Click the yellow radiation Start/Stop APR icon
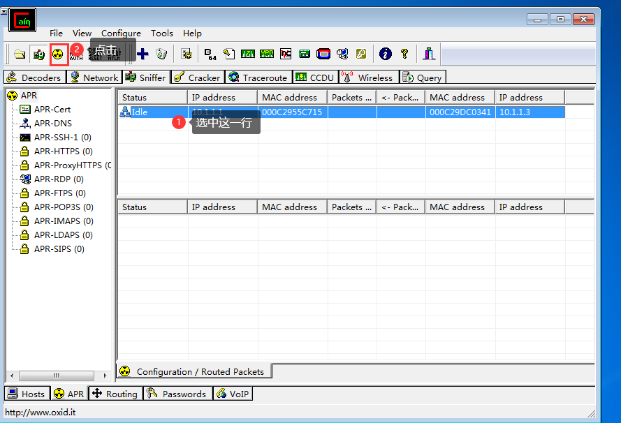This screenshot has height=423, width=621. click(58, 54)
